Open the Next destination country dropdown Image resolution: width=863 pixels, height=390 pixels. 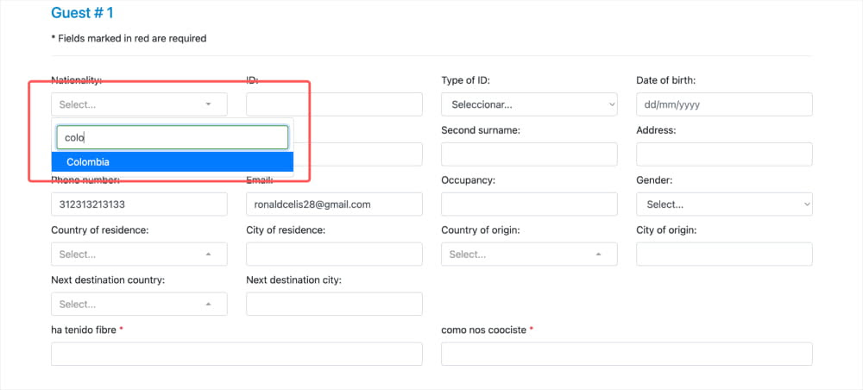(x=139, y=305)
